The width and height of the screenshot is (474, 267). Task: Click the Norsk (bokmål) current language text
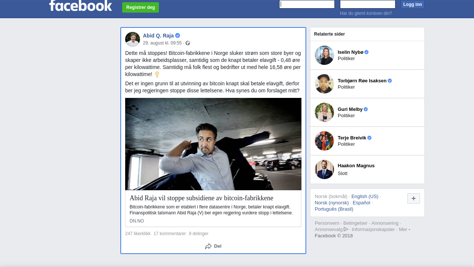pyautogui.click(x=331, y=197)
